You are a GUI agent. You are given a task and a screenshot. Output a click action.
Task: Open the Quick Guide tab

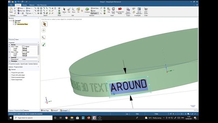coord(24,64)
